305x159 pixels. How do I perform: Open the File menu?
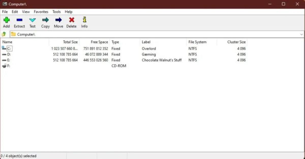(x=5, y=12)
